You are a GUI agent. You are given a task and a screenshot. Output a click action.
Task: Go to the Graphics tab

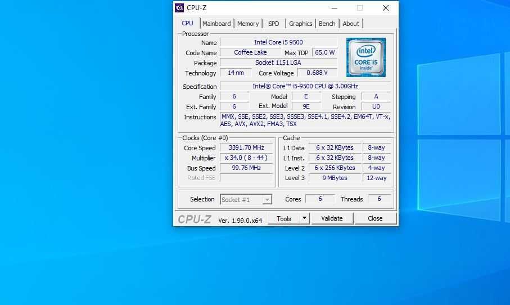coord(300,24)
